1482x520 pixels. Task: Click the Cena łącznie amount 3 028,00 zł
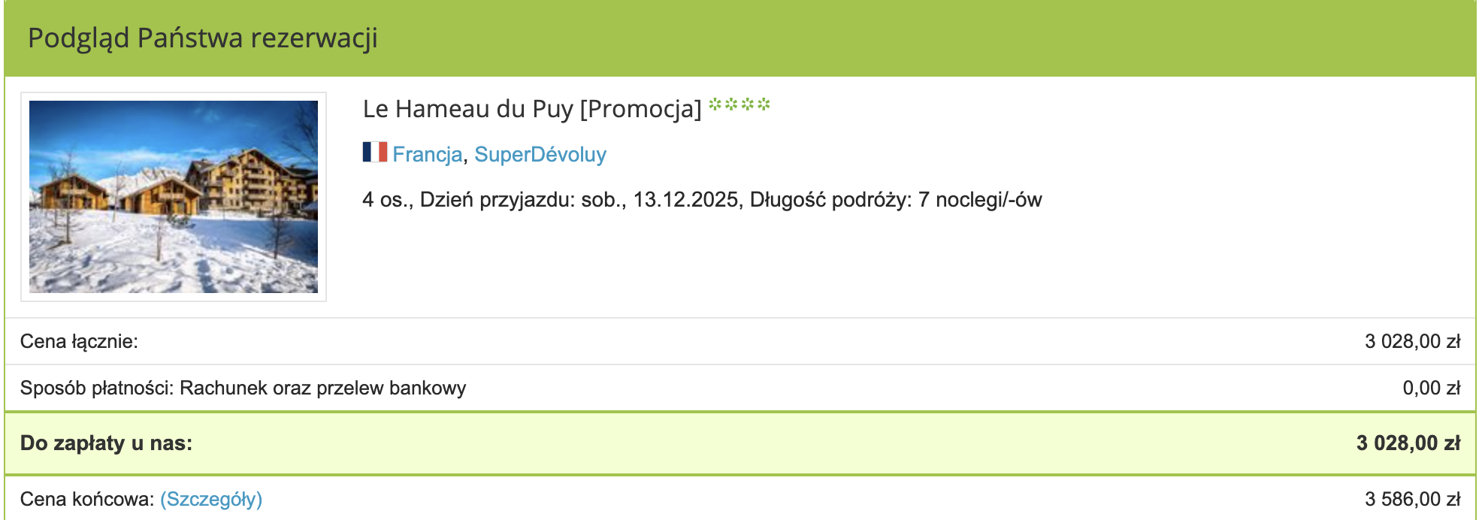1412,342
